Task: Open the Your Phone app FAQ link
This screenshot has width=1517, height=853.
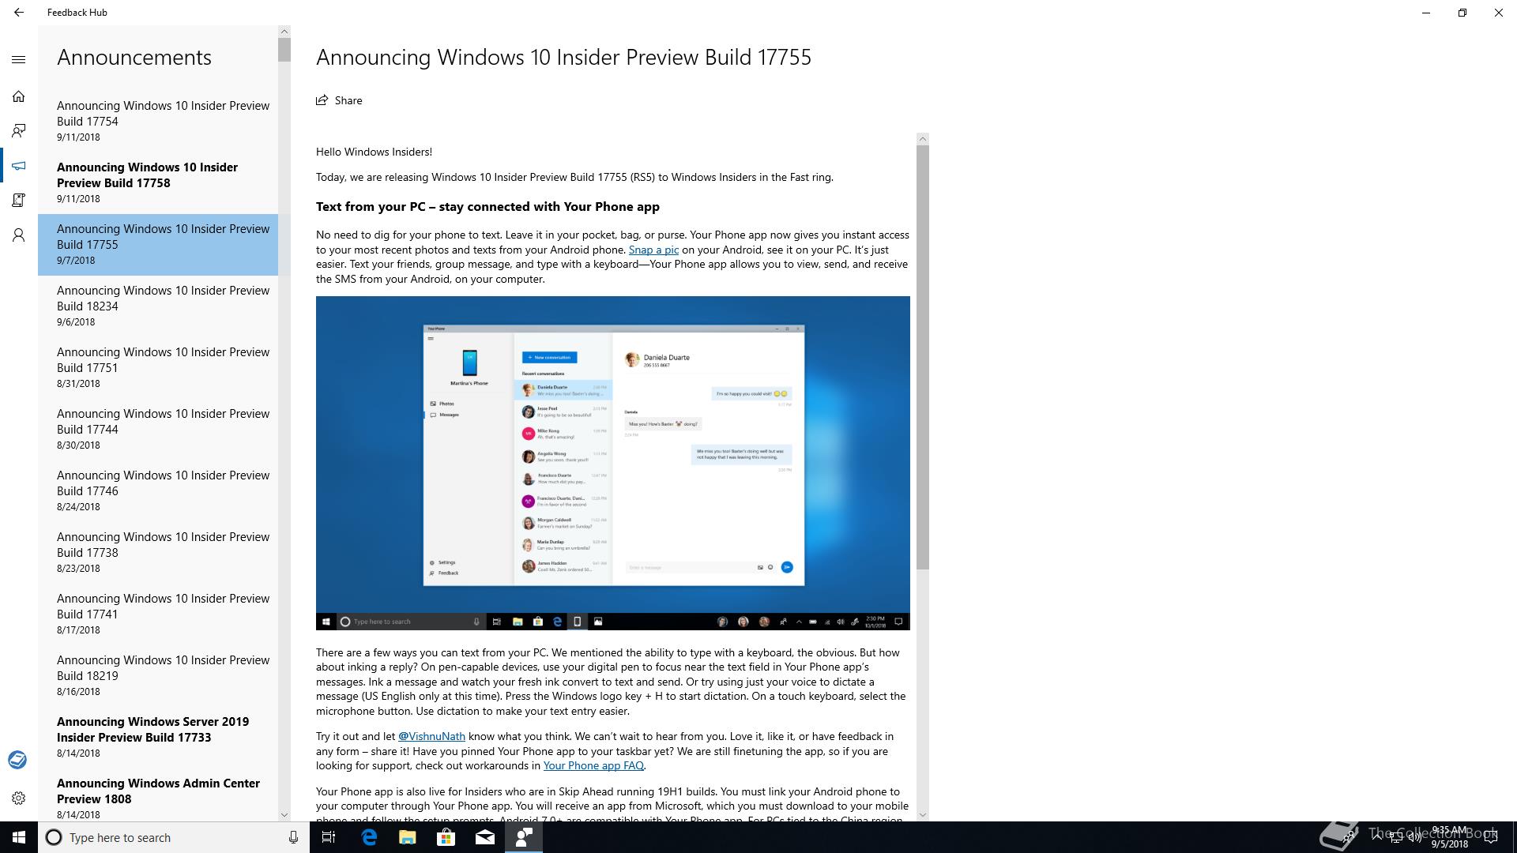Action: tap(593, 765)
